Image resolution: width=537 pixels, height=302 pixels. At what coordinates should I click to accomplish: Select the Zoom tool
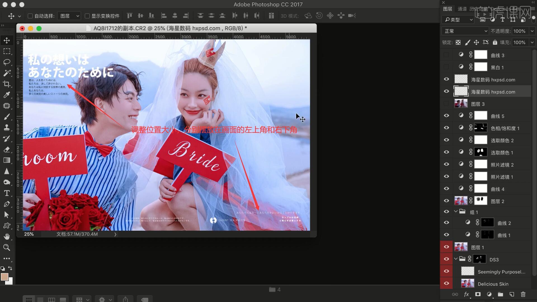pyautogui.click(x=7, y=247)
